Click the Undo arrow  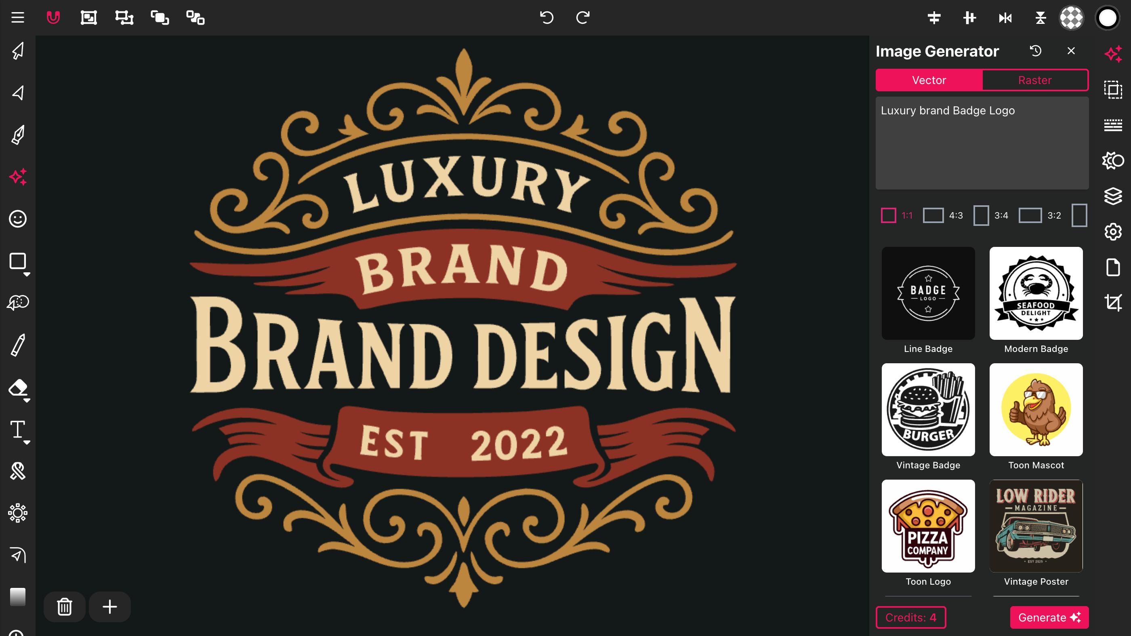point(547,17)
